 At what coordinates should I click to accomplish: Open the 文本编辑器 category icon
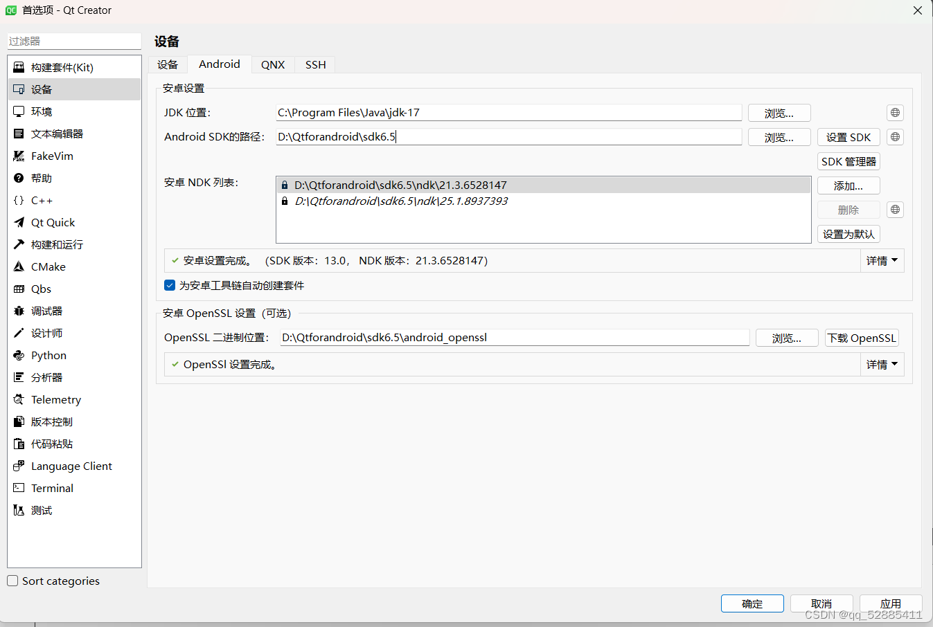pos(19,134)
